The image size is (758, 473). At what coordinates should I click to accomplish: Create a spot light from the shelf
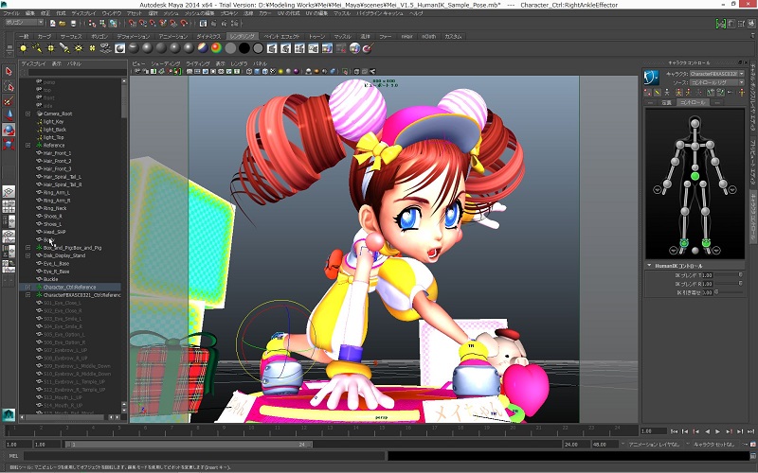point(64,48)
